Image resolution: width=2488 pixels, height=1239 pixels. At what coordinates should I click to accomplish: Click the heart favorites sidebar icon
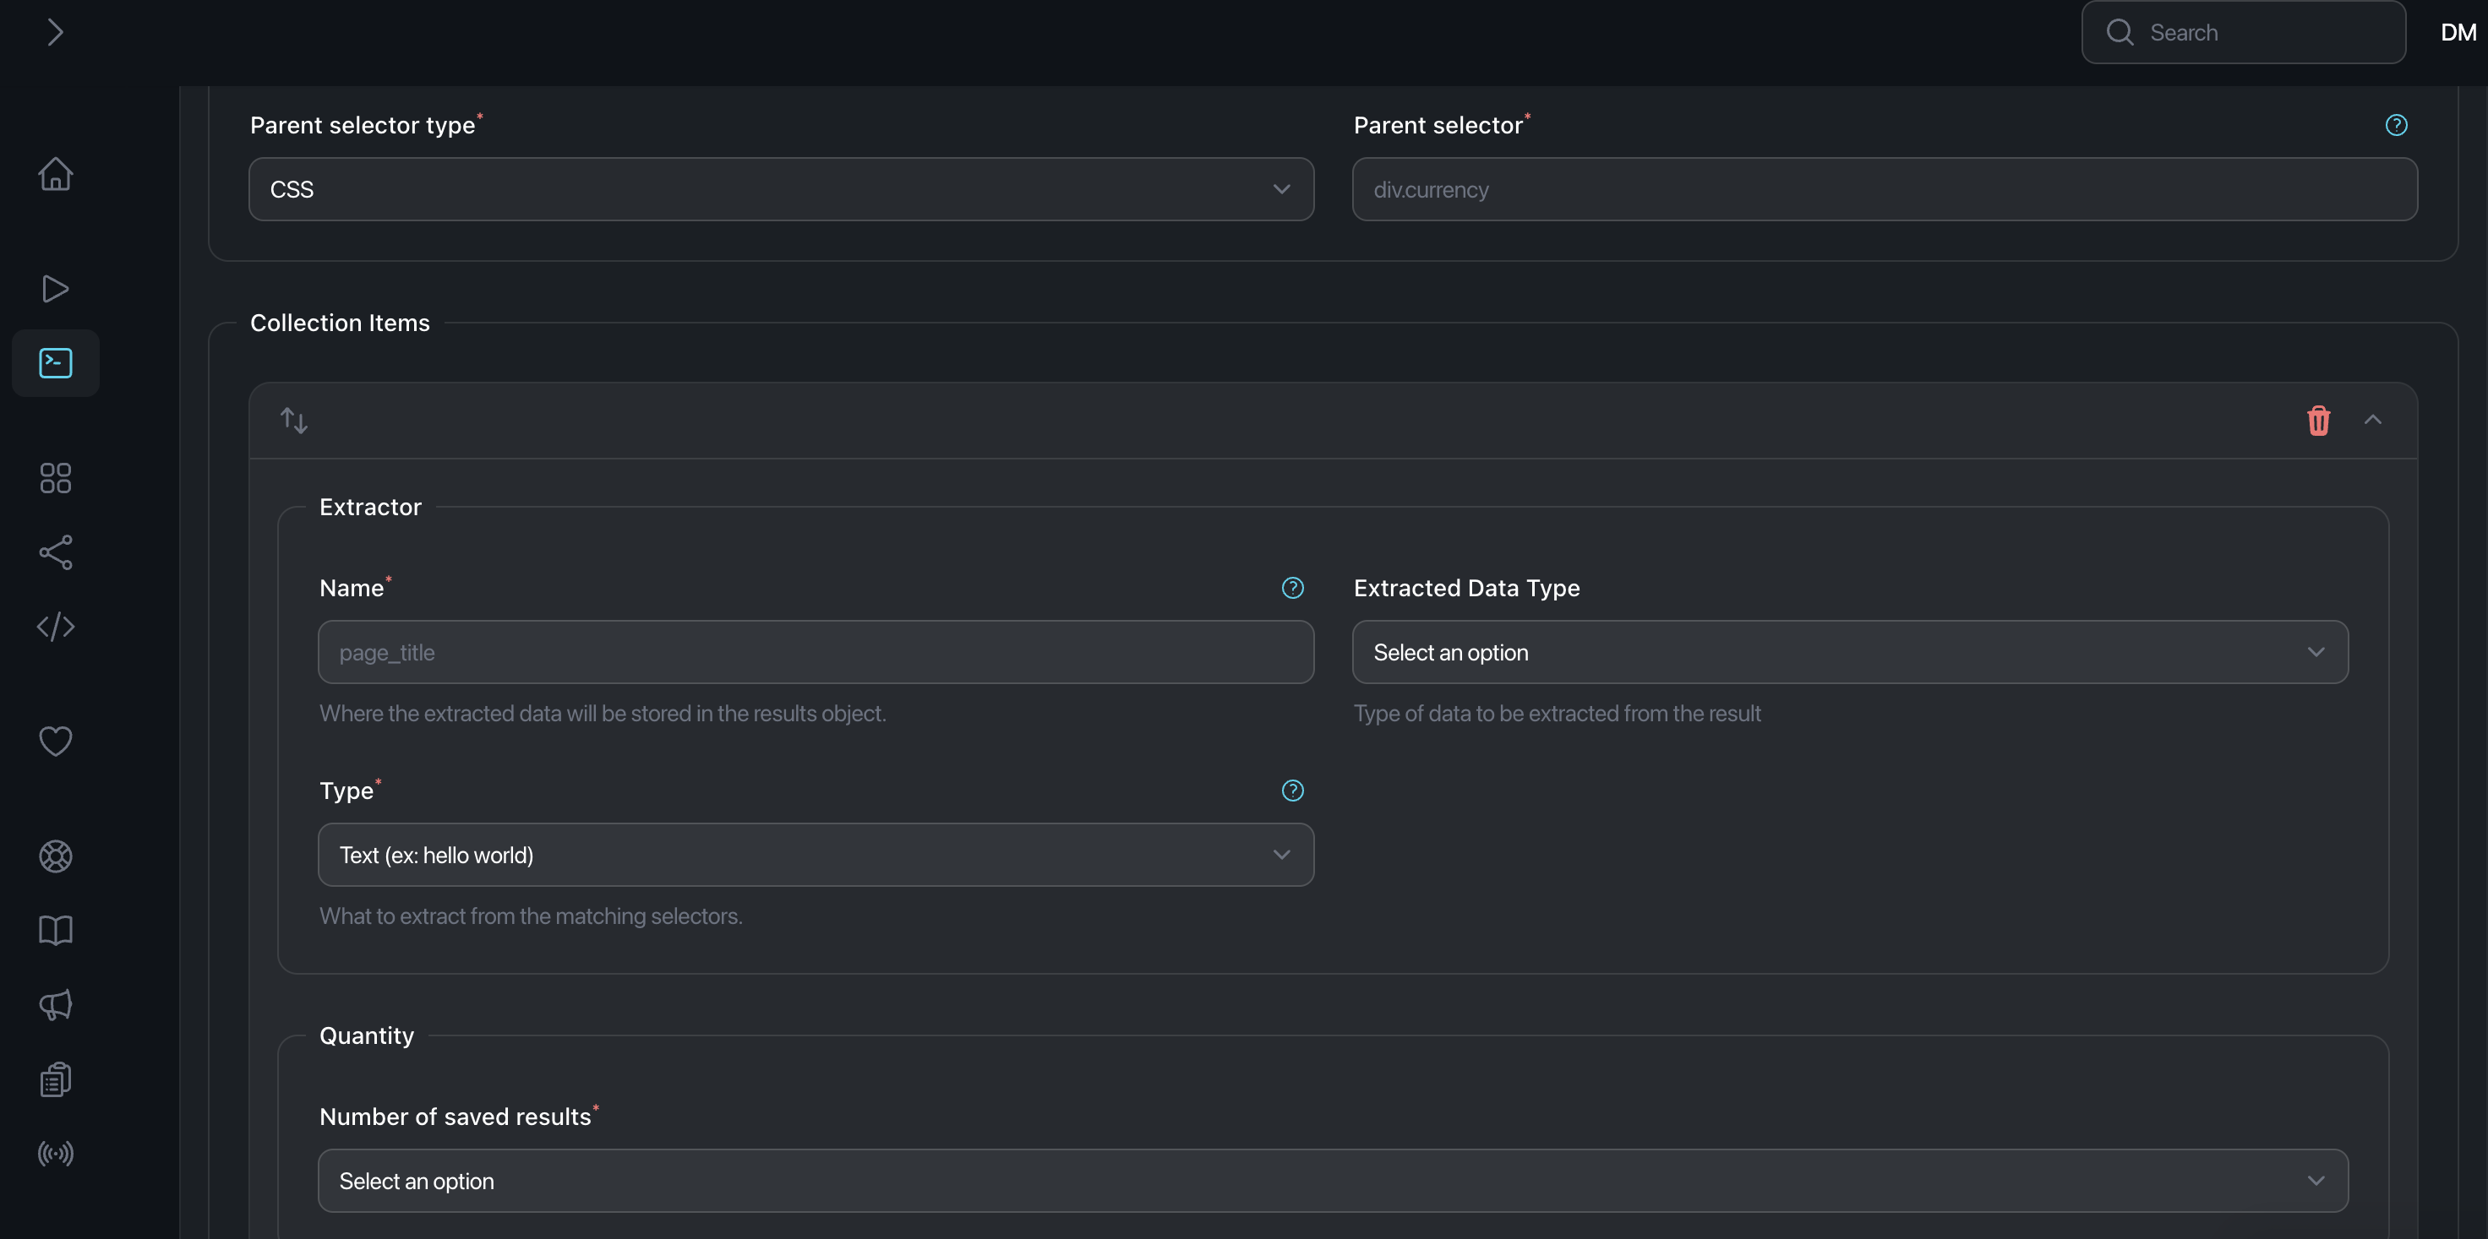tap(55, 740)
